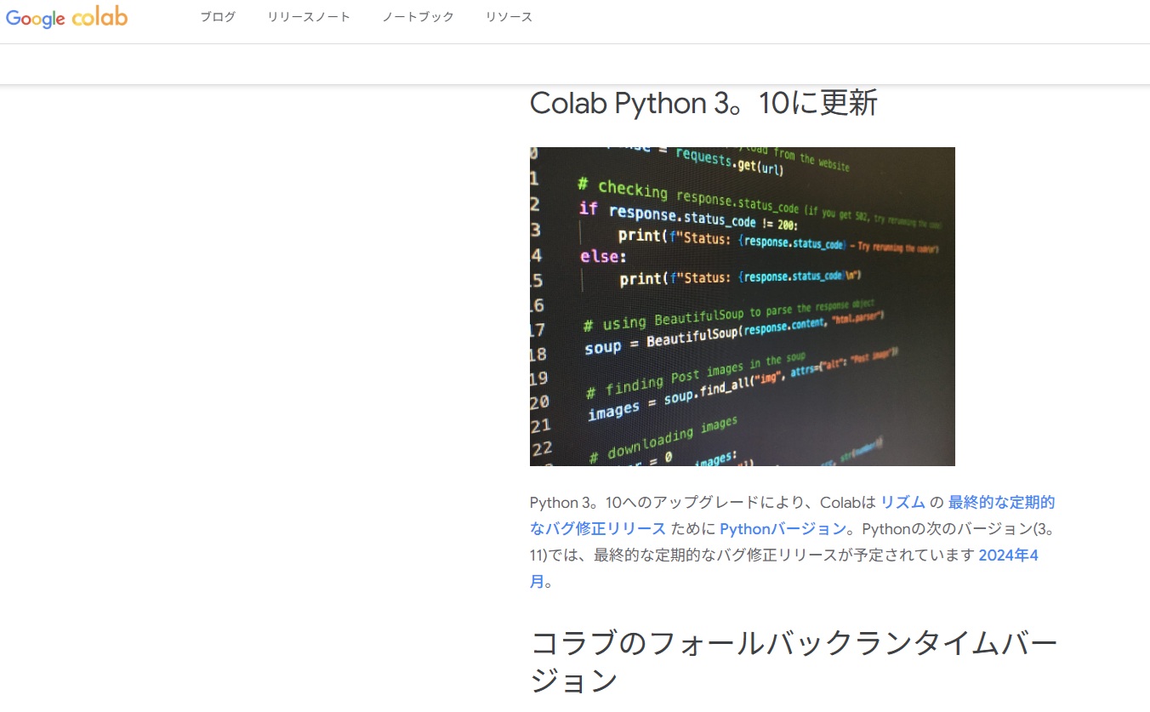Screen dimensions: 1150x712
Task: Select the heading Colab Python 3。10に更新
Action: 703,104
